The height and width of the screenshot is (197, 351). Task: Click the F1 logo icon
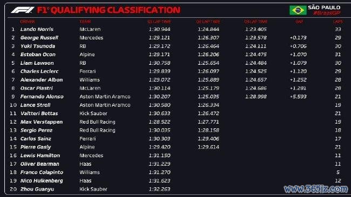[22, 10]
